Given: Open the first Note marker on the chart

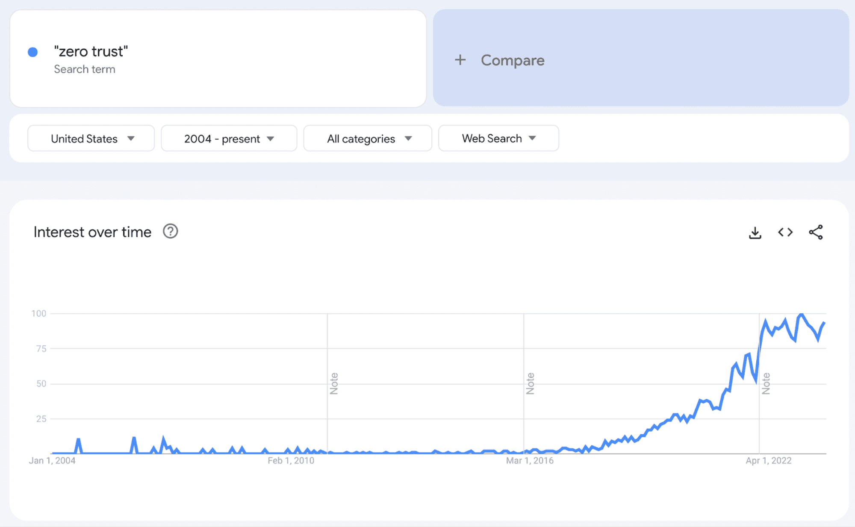Looking at the screenshot, I should [x=334, y=383].
